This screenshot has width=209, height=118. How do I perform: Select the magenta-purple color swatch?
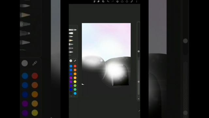pyautogui.click(x=71, y=78)
